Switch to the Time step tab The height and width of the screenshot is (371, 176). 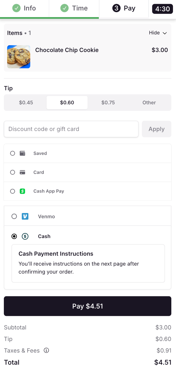[x=74, y=8]
